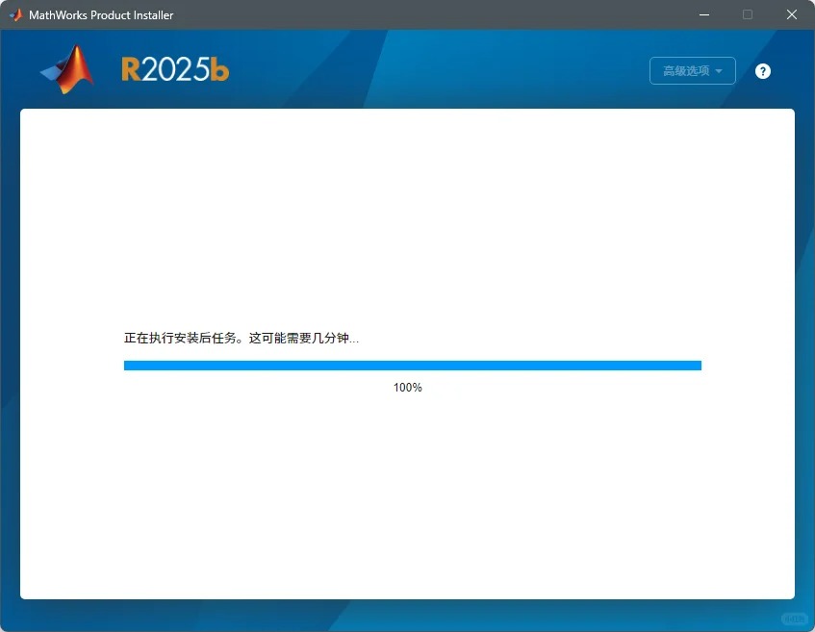Click the MATLAB membrane logo
Viewport: 815px width, 632px height.
(65, 69)
